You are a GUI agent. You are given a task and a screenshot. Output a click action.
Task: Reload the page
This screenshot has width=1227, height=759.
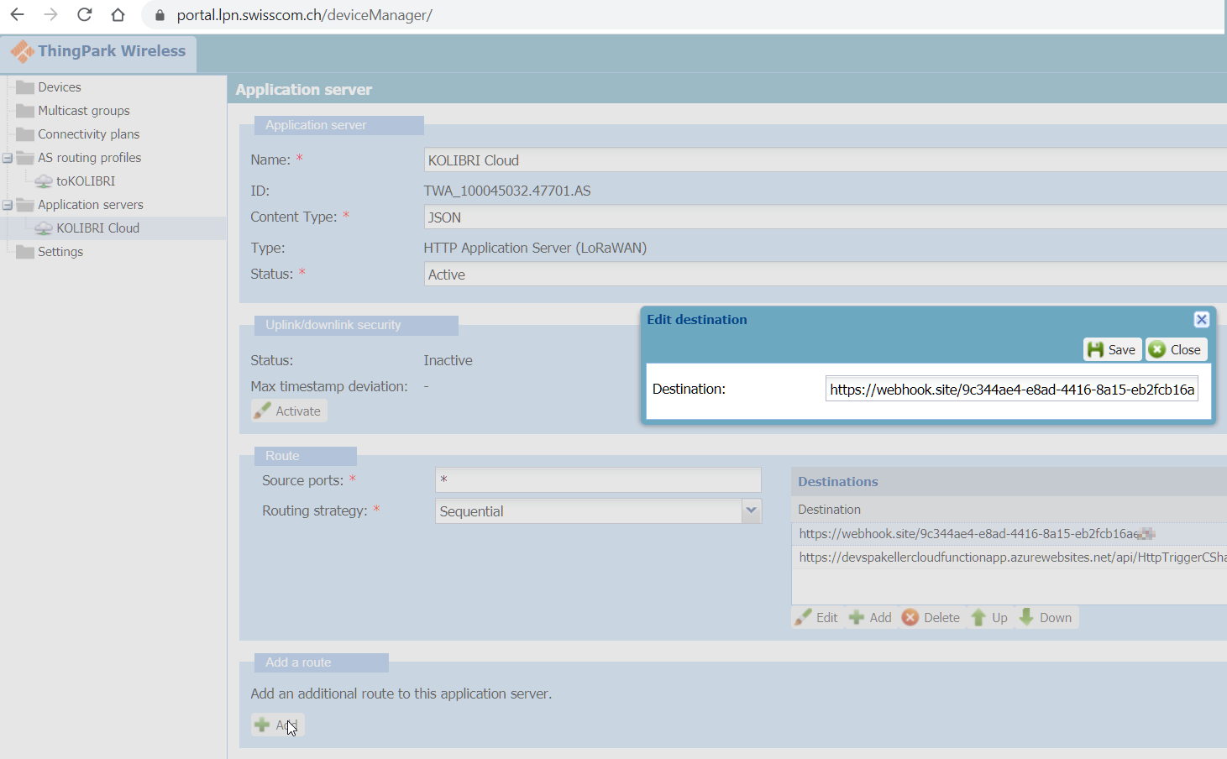point(84,14)
